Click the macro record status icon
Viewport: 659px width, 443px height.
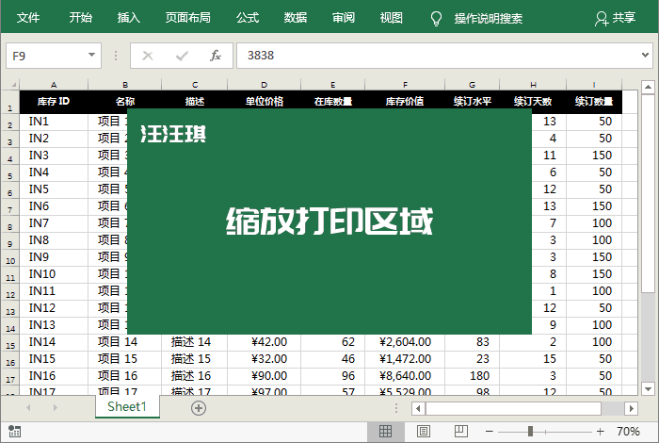pyautogui.click(x=14, y=432)
